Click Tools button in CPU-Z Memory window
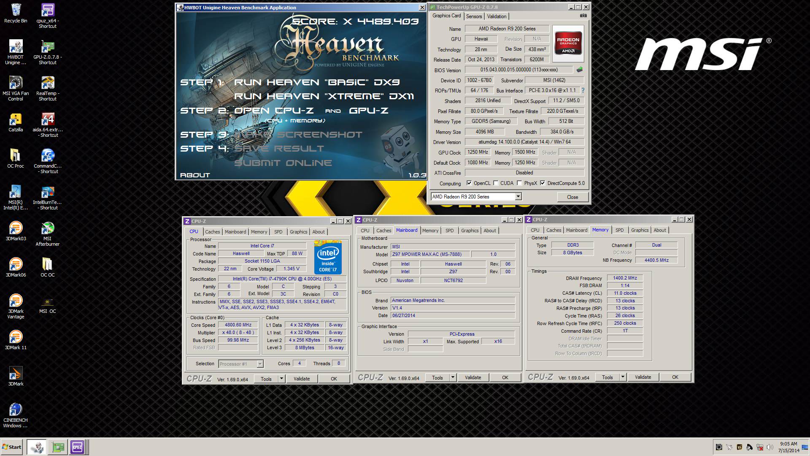810x456 pixels. coord(607,377)
